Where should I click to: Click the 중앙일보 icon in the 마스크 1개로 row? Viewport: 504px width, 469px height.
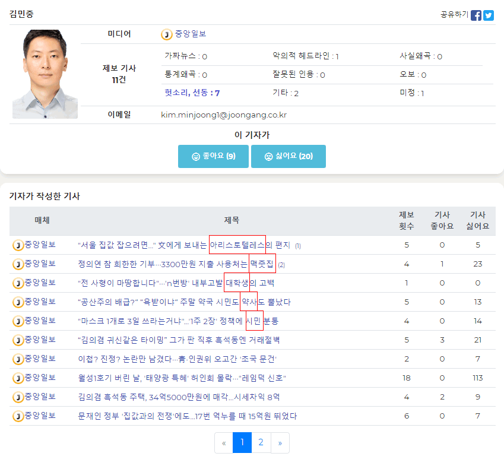(x=18, y=321)
